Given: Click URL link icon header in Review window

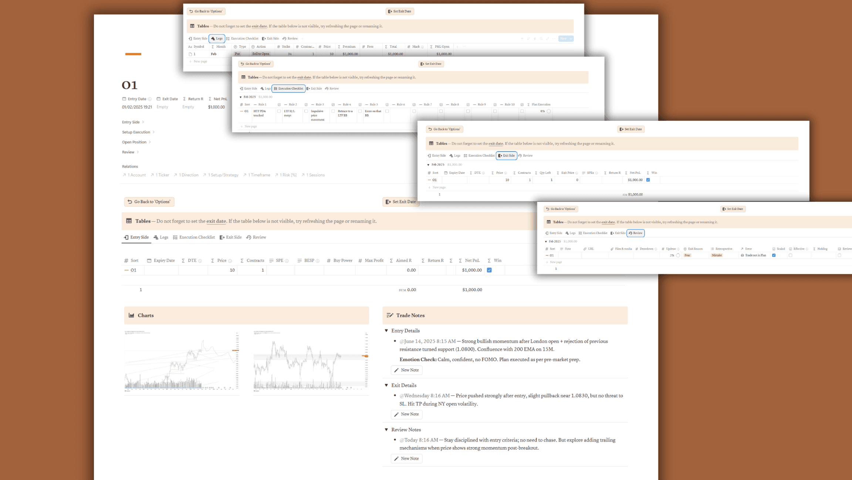Looking at the screenshot, I should coord(585,249).
